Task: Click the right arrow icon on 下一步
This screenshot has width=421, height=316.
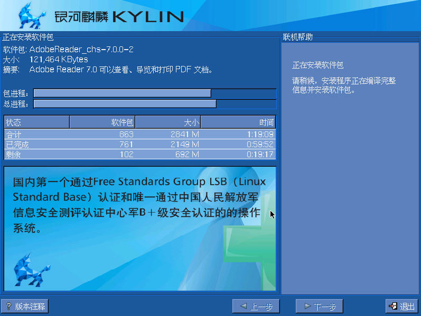Action: 307,306
